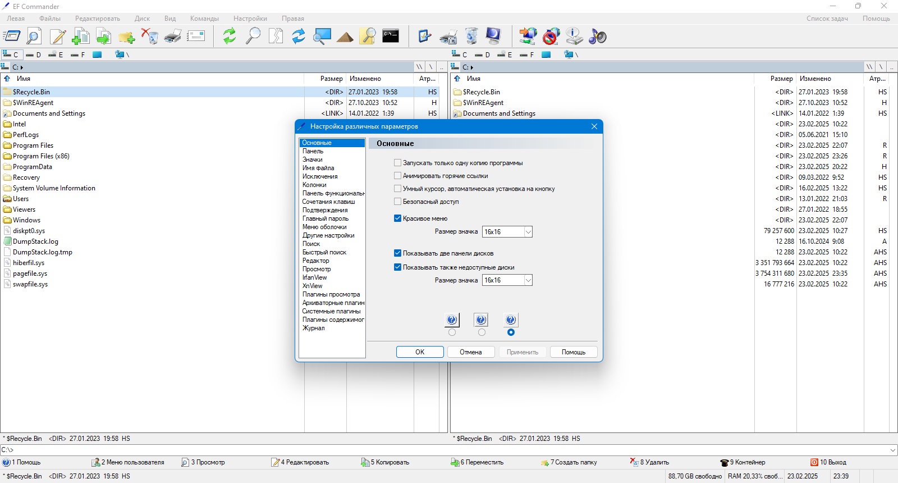
Task: Click the yellow page find toolbar icon
Action: [368, 37]
